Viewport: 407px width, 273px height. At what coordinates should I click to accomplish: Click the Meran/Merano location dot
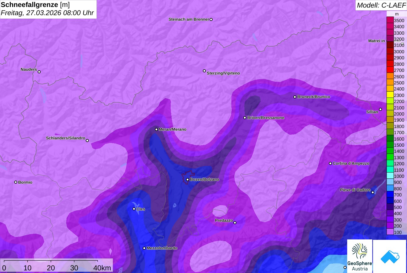click(156, 129)
